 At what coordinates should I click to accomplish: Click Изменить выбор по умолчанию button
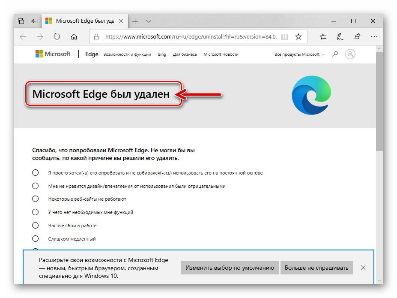(x=230, y=268)
